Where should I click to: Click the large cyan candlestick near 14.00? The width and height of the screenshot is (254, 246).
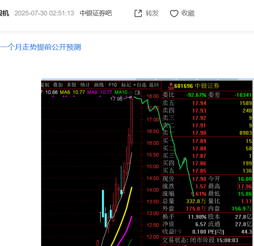point(103,203)
